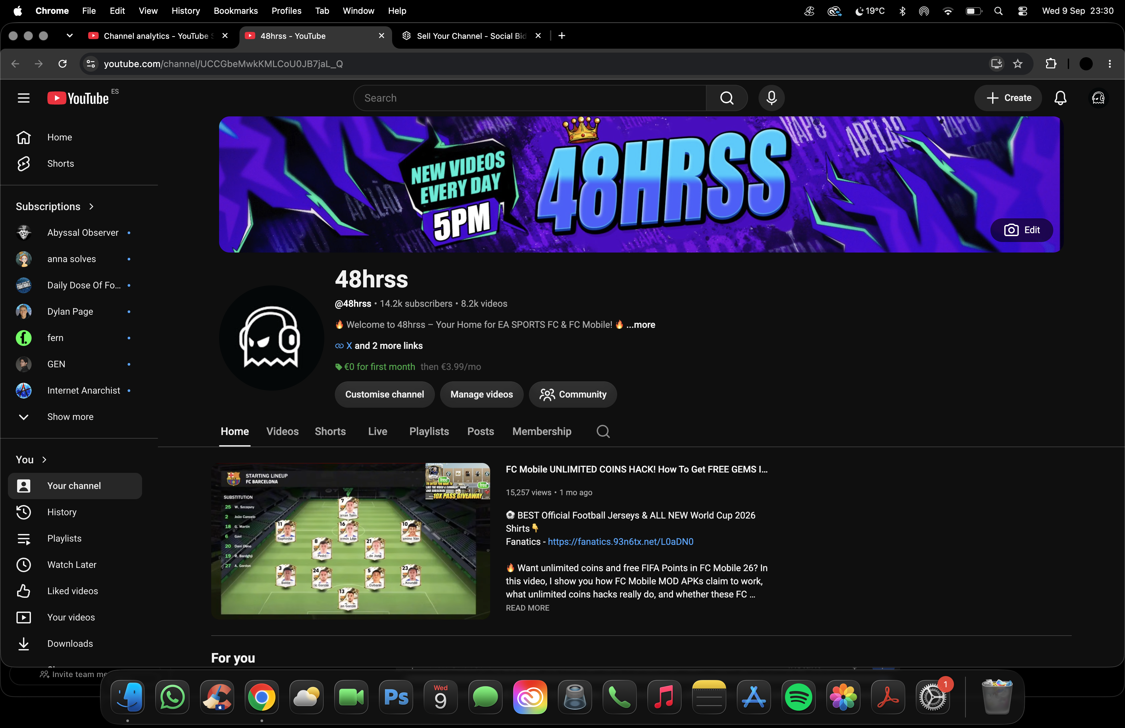
Task: Click the YouTube search field
Action: (530, 98)
